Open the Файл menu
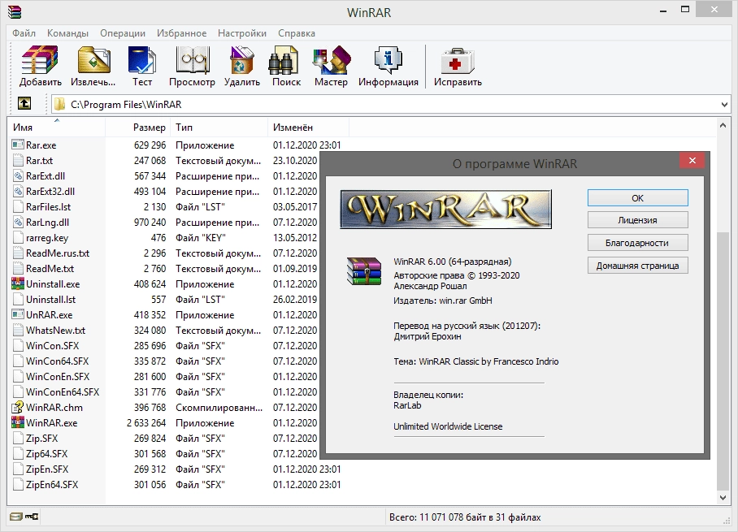 pos(24,33)
